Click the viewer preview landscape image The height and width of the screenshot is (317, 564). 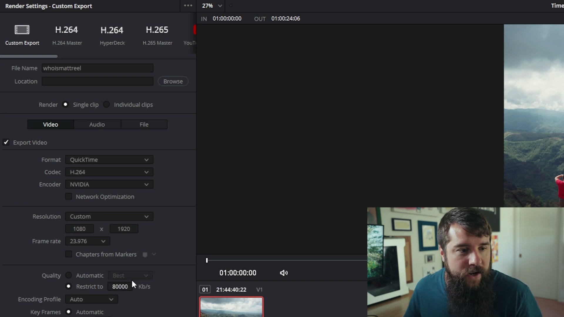[534, 116]
